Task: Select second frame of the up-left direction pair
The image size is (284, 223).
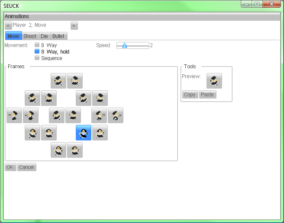Action: (49, 98)
